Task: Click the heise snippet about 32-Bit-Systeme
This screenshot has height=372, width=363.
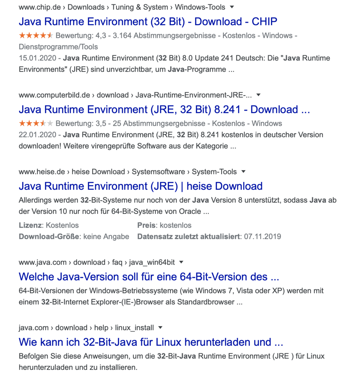Action: pyautogui.click(x=177, y=206)
